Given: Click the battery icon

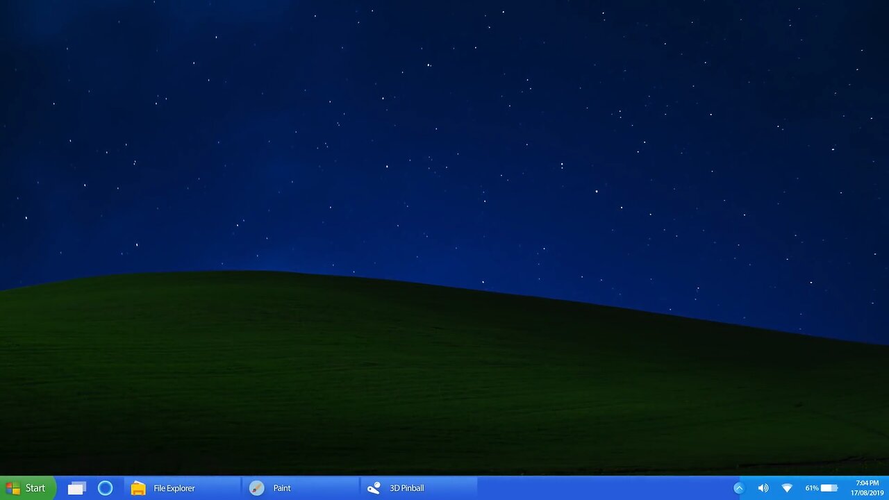Looking at the screenshot, I should click(x=829, y=488).
